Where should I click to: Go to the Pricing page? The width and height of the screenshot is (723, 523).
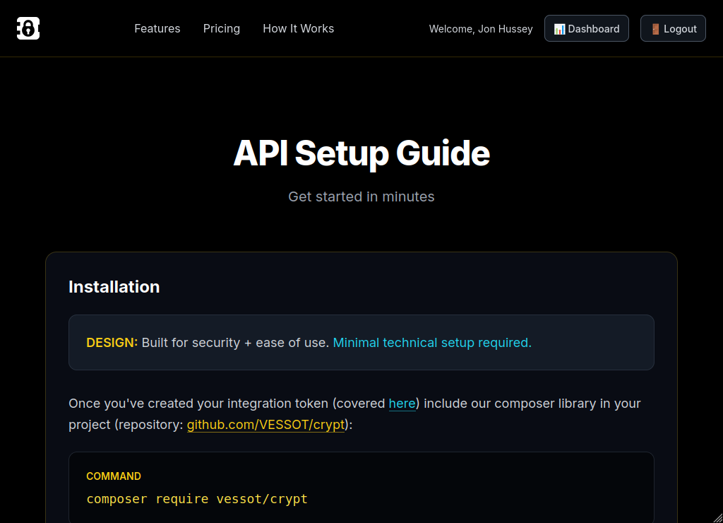(222, 28)
